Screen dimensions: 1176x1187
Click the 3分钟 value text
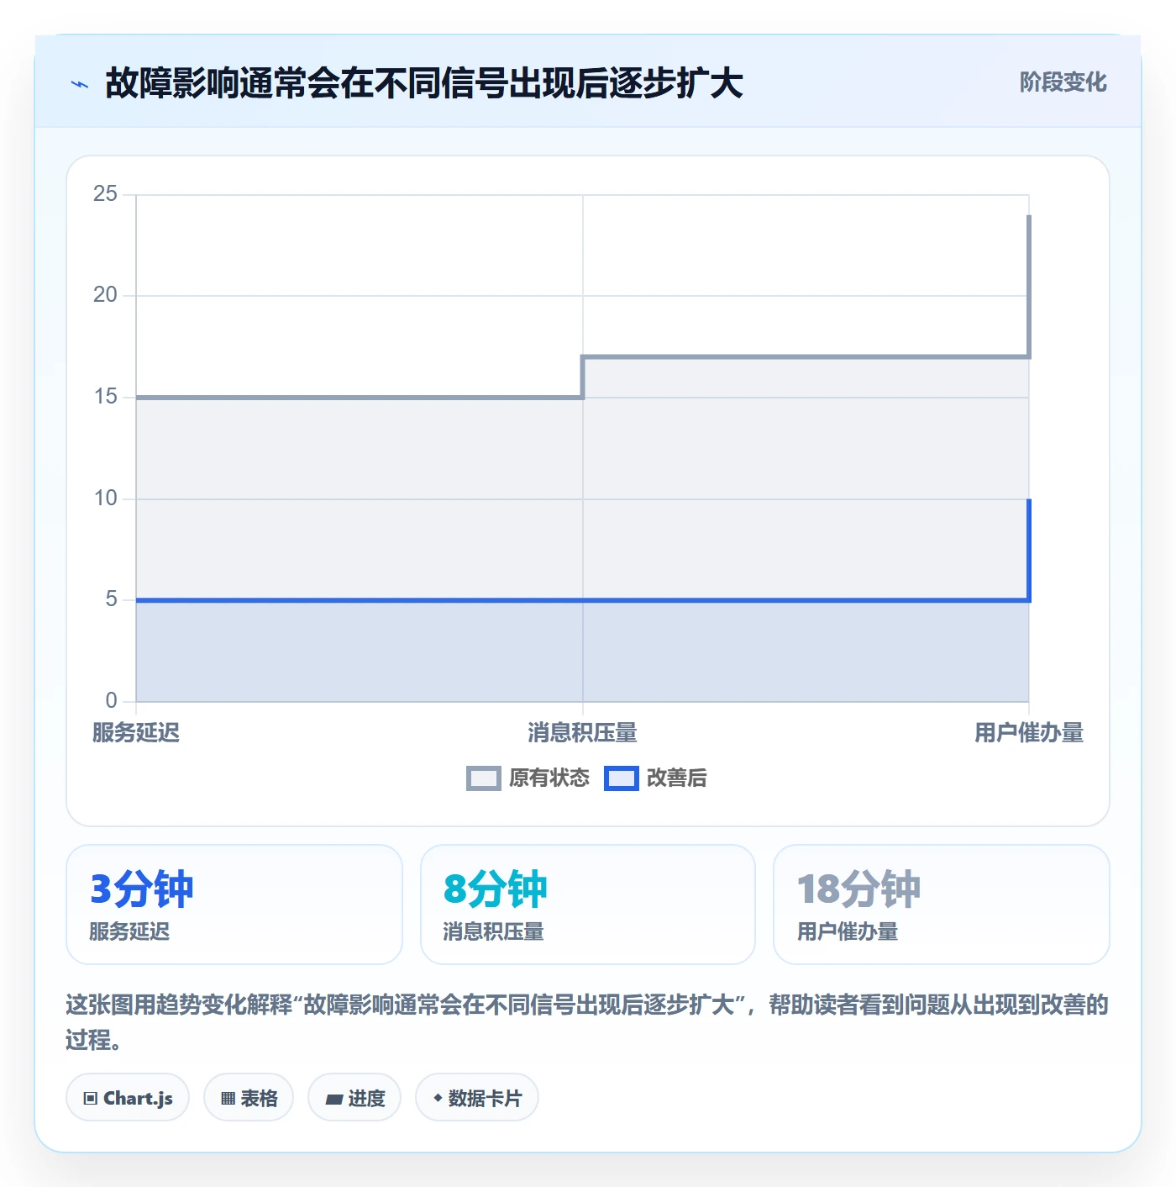[x=142, y=889]
